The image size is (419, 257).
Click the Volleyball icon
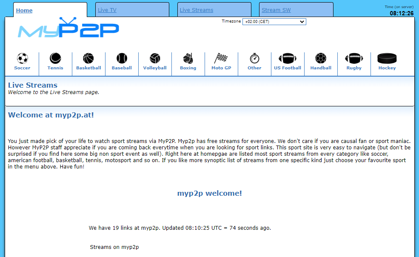pos(155,58)
